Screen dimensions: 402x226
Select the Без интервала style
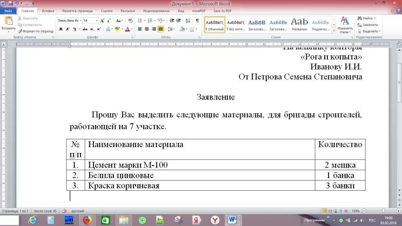coord(236,25)
